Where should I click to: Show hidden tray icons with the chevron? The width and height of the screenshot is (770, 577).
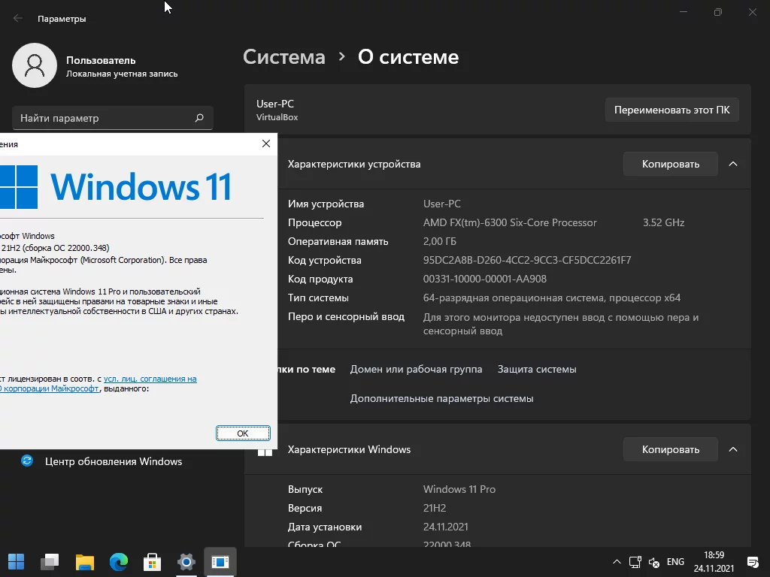coord(617,562)
